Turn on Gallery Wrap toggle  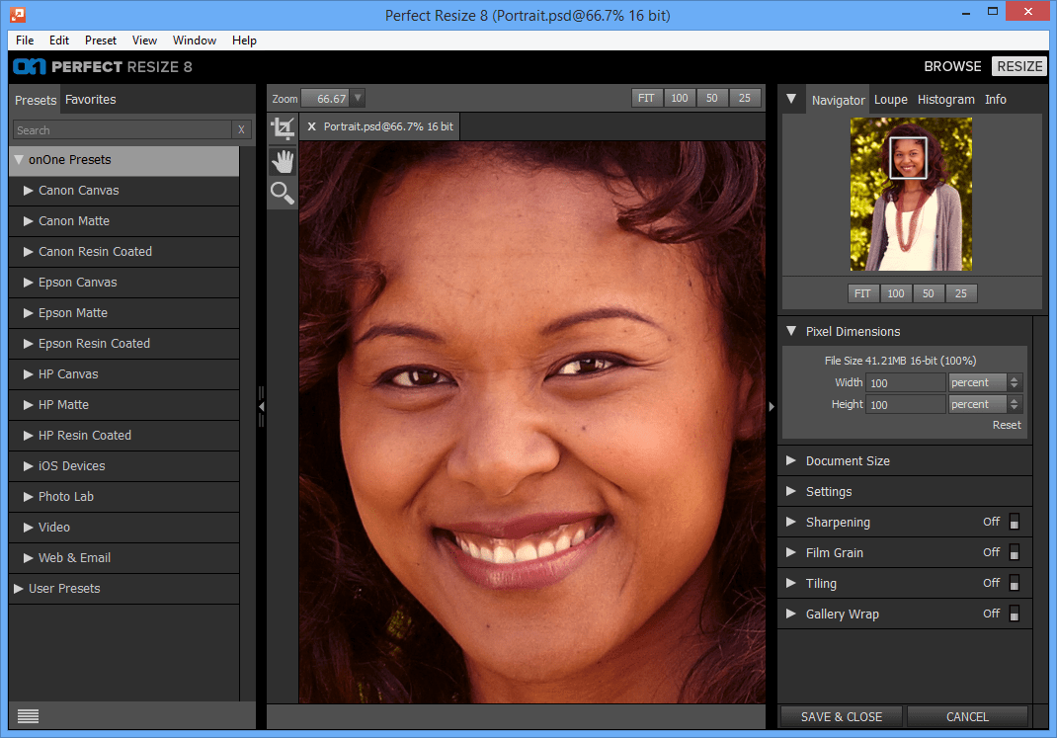[1014, 614]
